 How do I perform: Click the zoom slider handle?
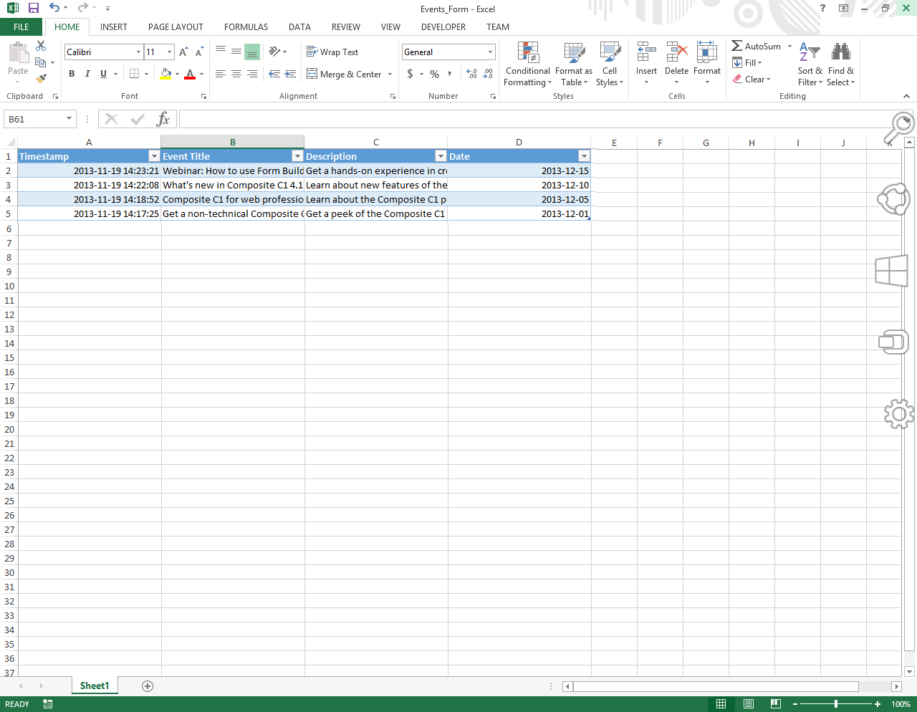835,704
